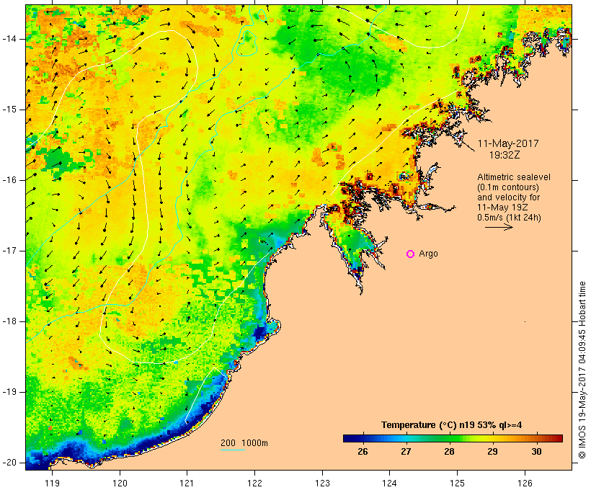This screenshot has height=490, width=591.
Task: Click longitude axis label '121'
Action: [x=187, y=484]
